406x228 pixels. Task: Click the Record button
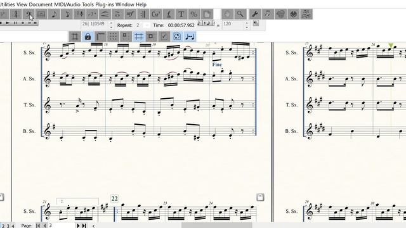coord(23,23)
